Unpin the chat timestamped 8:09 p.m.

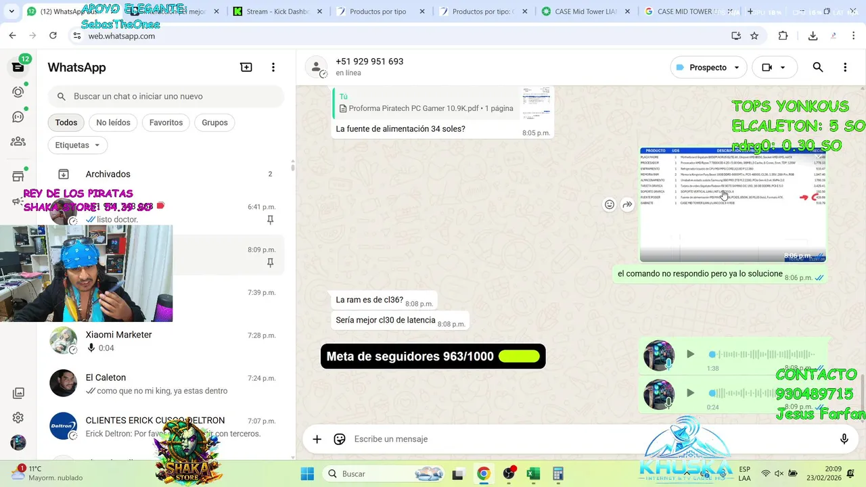[270, 262]
